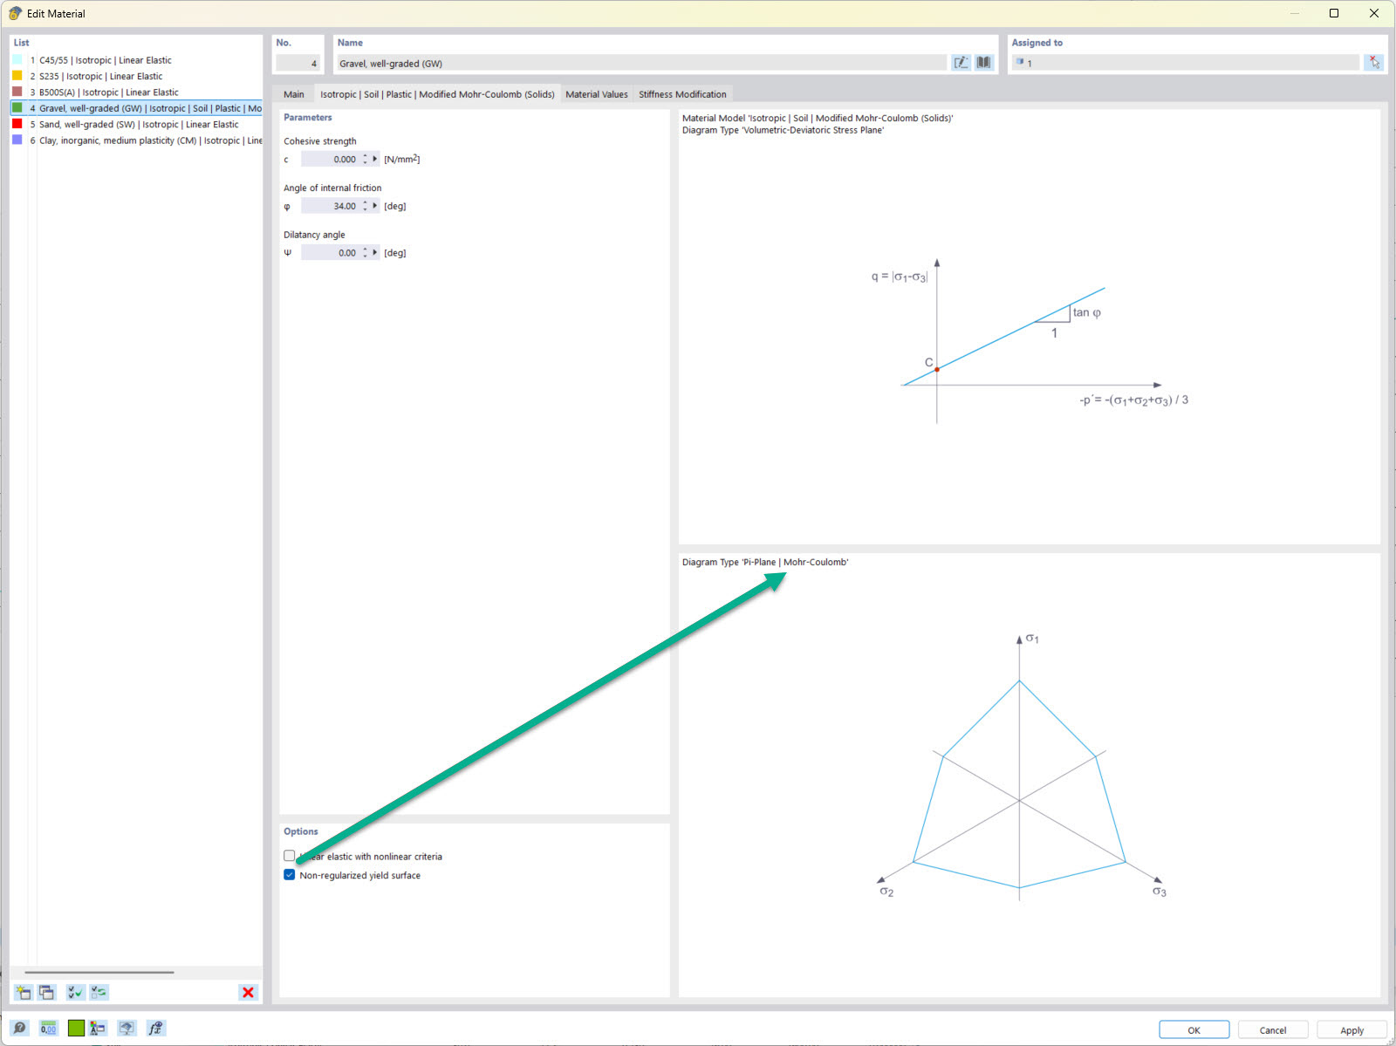Expand options arrow beside cohesive strength field
1396x1046 pixels.
pyautogui.click(x=374, y=159)
